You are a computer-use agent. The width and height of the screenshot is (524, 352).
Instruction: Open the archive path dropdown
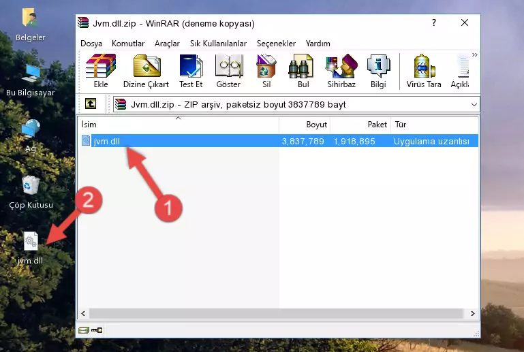(474, 105)
